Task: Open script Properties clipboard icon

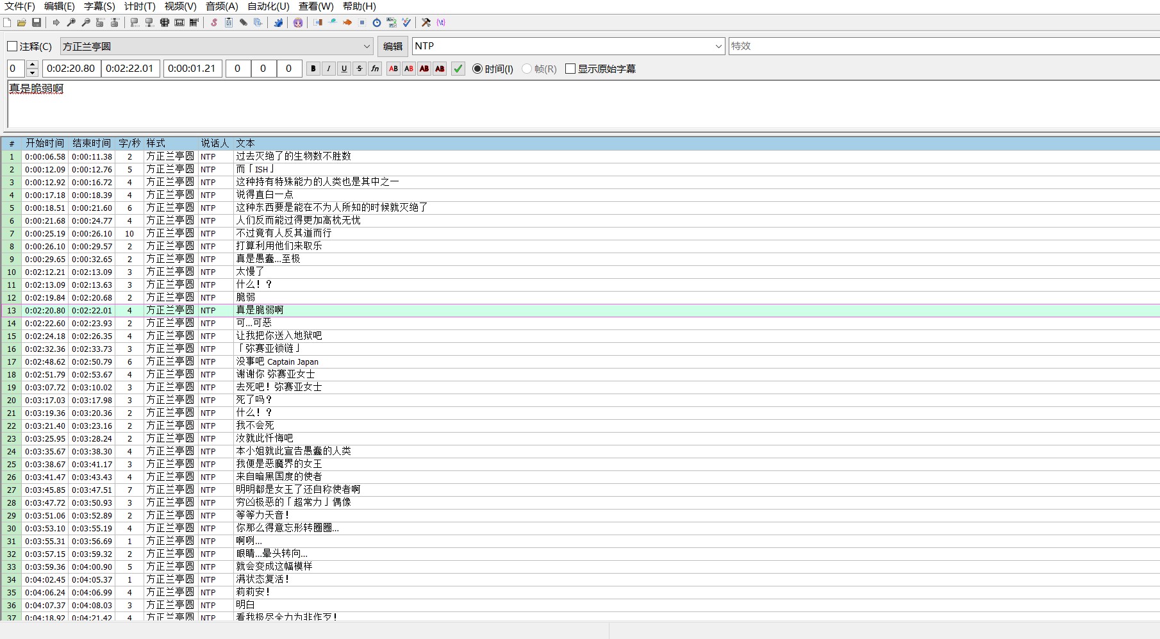Action: tap(229, 22)
